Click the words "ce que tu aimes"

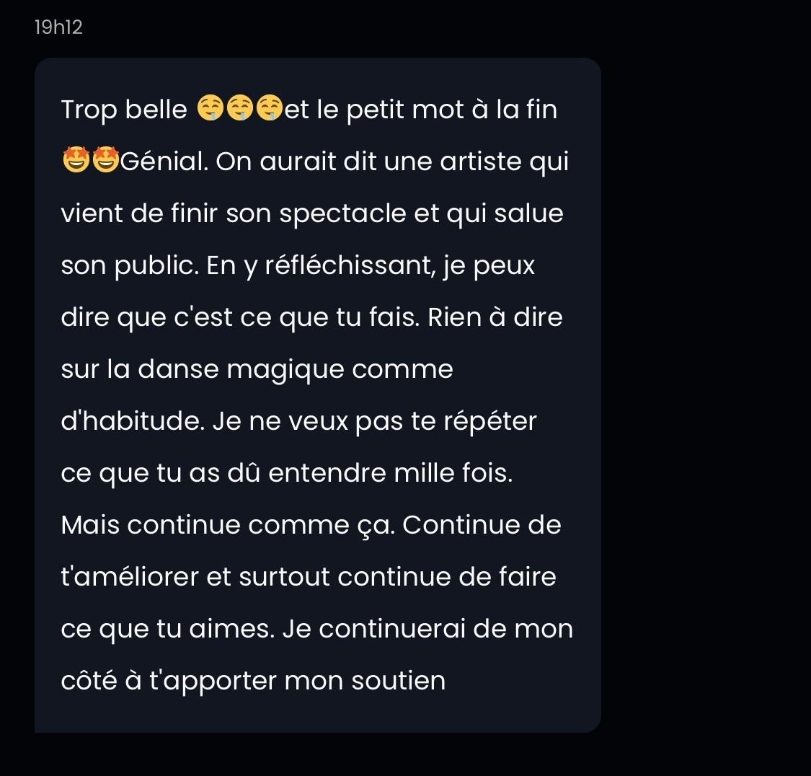click(x=167, y=630)
